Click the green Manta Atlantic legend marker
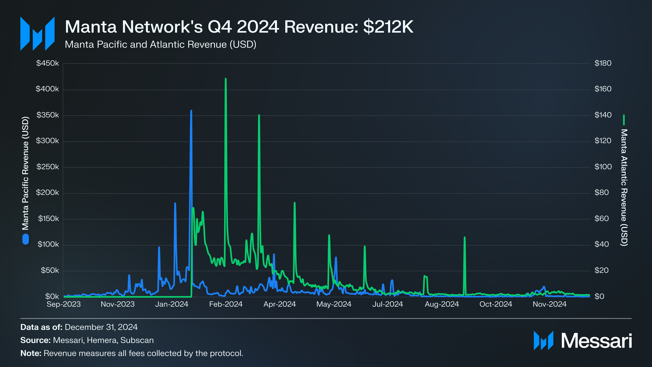The image size is (652, 367). pyautogui.click(x=624, y=120)
